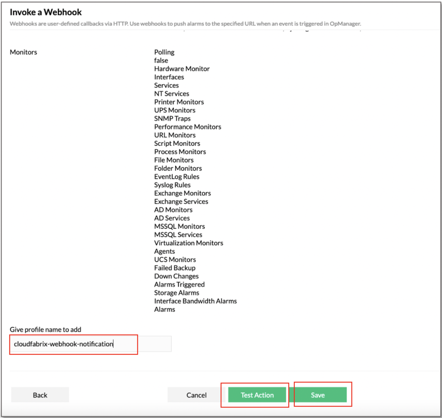Click the Back button
The height and width of the screenshot is (418, 442).
click(x=40, y=395)
